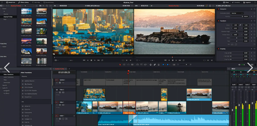The height and width of the screenshot is (126, 257).
Task: Toggle loop in the source viewer
Action: point(102,60)
